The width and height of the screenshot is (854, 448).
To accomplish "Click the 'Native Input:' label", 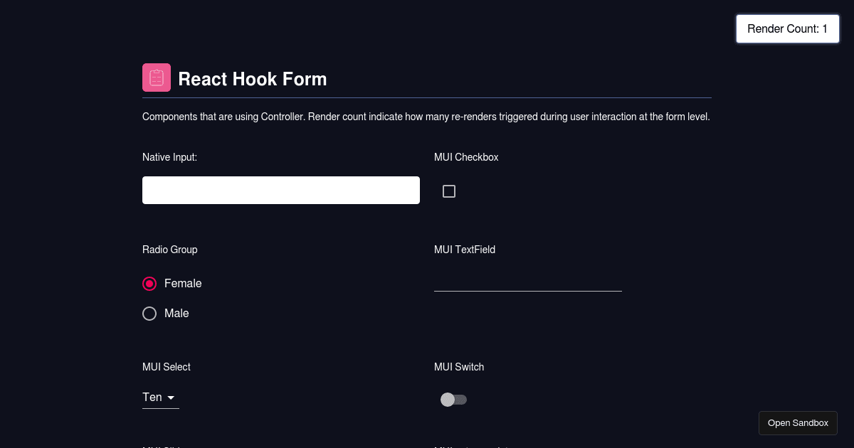I will tap(169, 157).
